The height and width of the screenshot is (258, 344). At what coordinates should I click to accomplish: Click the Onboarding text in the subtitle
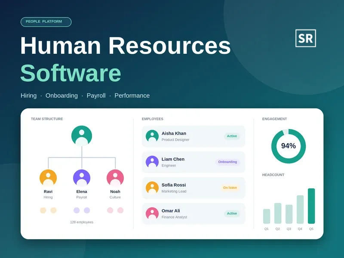click(x=61, y=95)
